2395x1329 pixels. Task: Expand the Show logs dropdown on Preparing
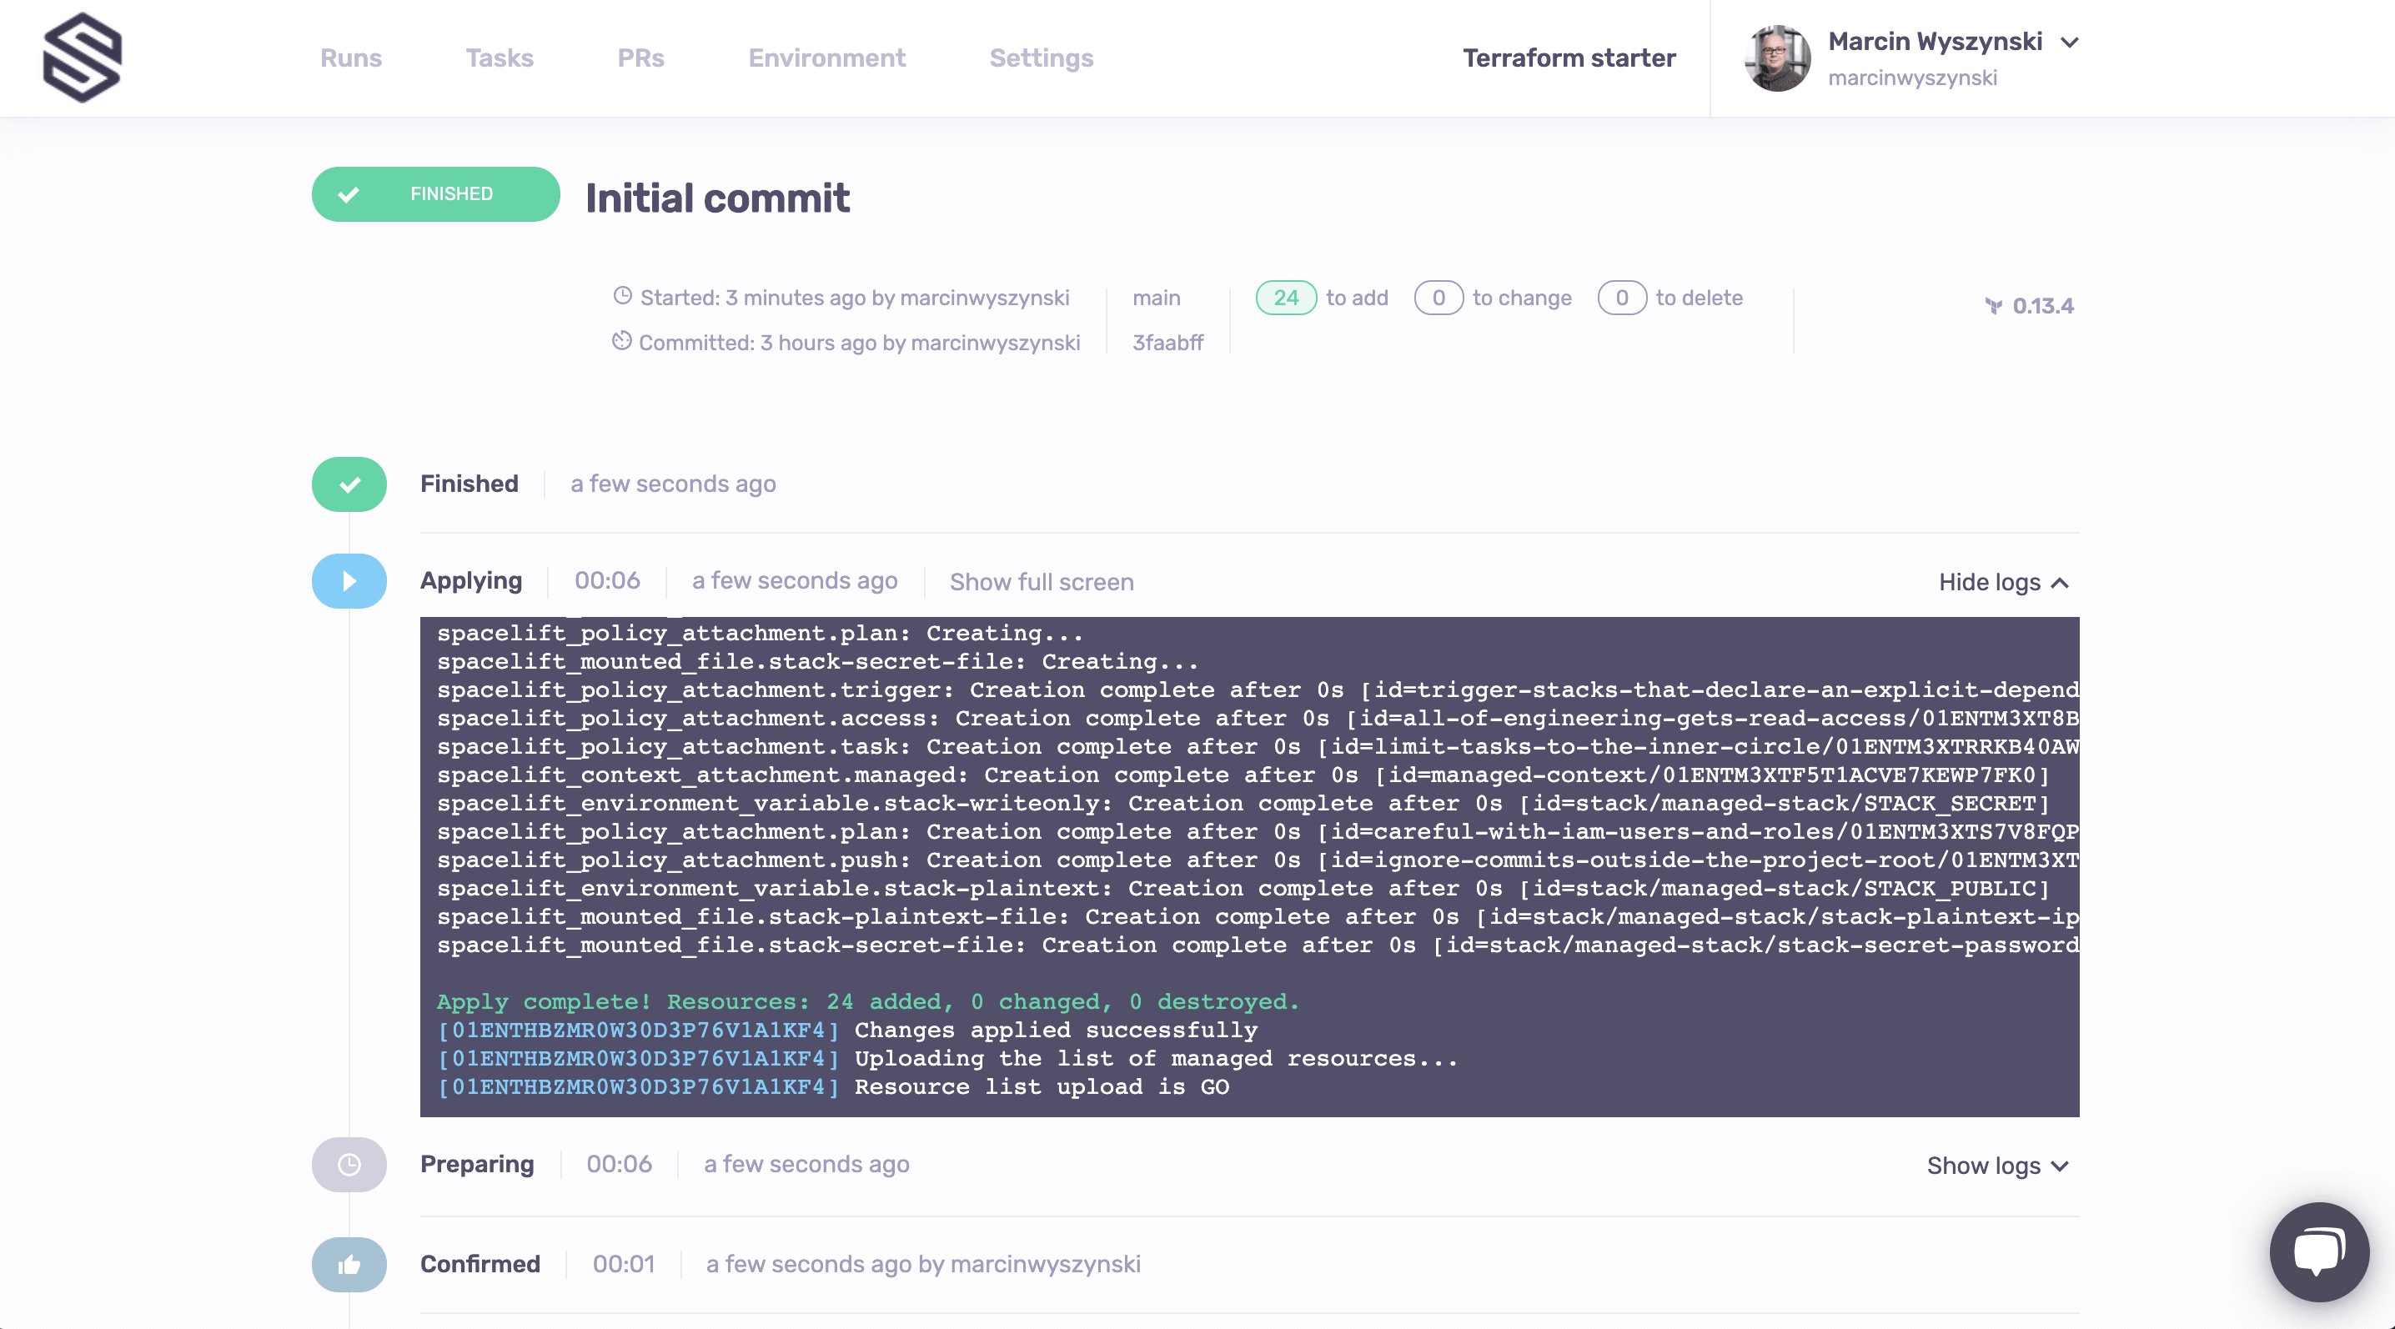1997,1164
